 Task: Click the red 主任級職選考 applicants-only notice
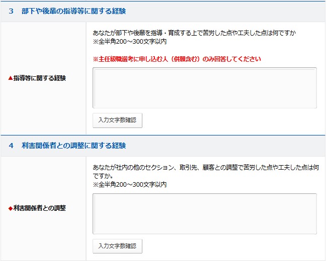pyautogui.click(x=177, y=59)
